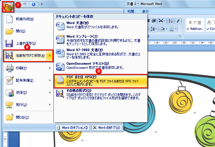Click the shading paint bucket icon
The width and height of the screenshot is (215, 147).
[x=163, y=29]
